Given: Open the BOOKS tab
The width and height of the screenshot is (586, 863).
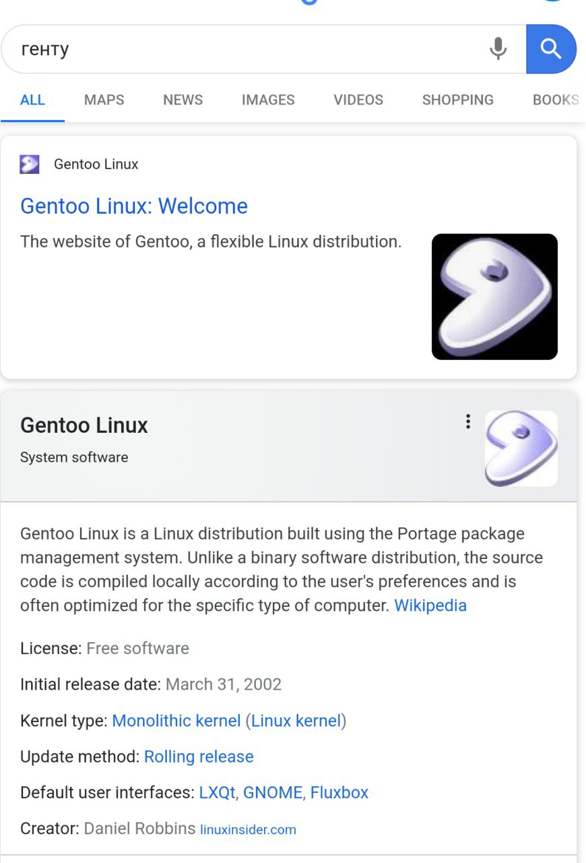Looking at the screenshot, I should (x=556, y=100).
